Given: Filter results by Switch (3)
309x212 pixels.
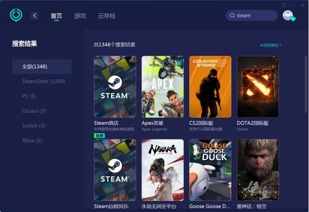Looking at the screenshot, I should [34, 126].
